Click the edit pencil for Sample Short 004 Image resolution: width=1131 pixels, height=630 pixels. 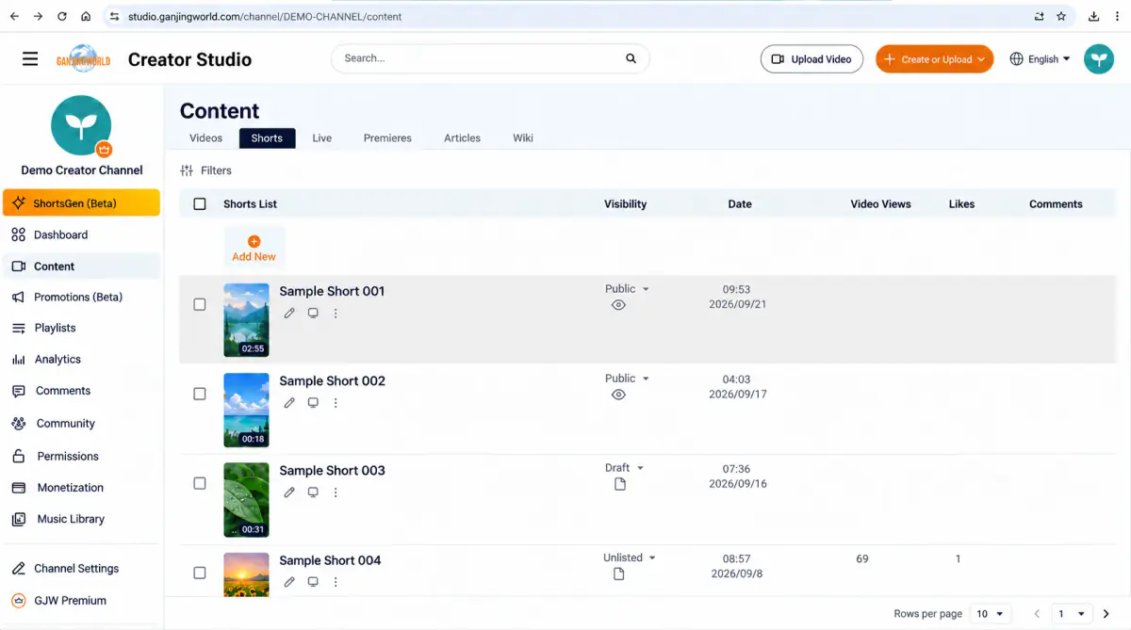pyautogui.click(x=289, y=582)
